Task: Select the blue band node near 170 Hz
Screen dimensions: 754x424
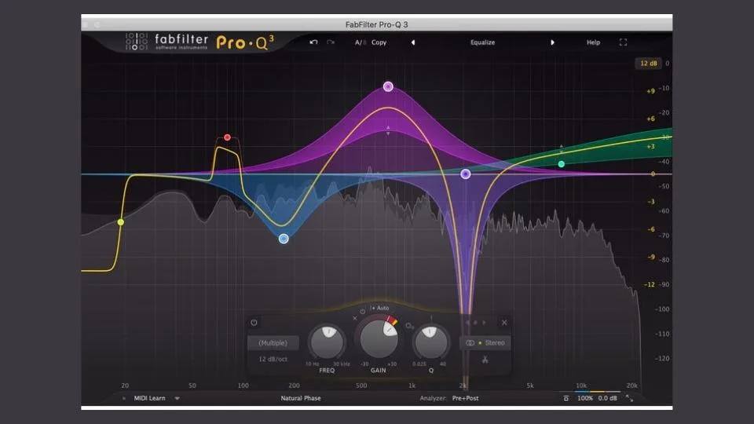Action: [284, 239]
